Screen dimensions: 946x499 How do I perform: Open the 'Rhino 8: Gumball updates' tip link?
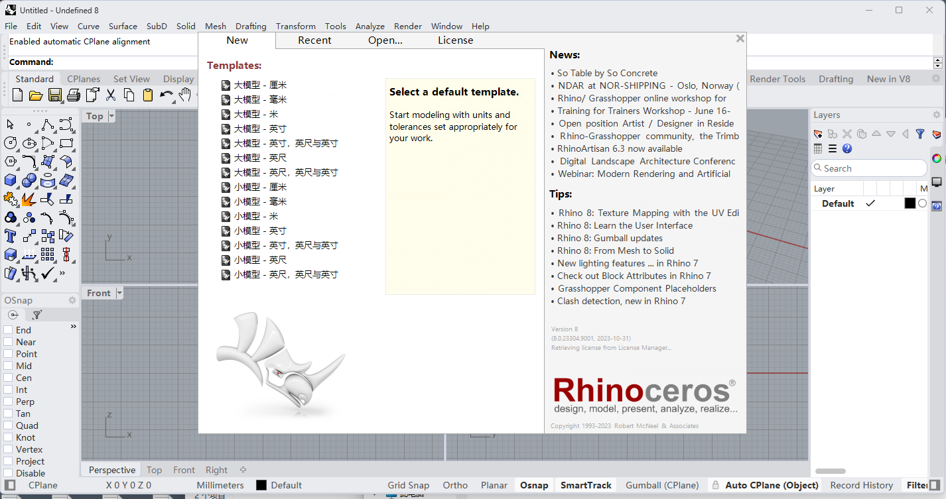tap(610, 238)
